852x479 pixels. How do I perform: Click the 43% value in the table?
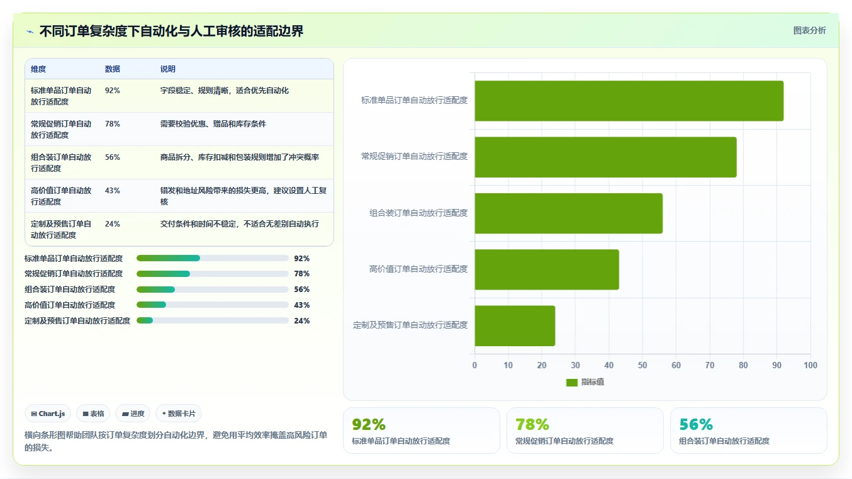pos(113,191)
